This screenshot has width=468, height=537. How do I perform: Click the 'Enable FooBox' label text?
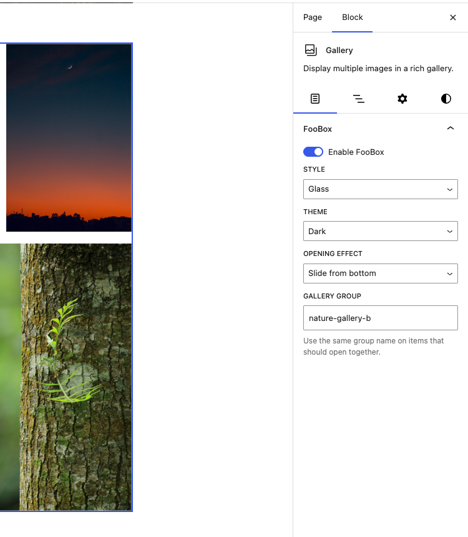356,152
